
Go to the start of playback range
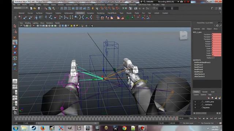(x=191, y=119)
